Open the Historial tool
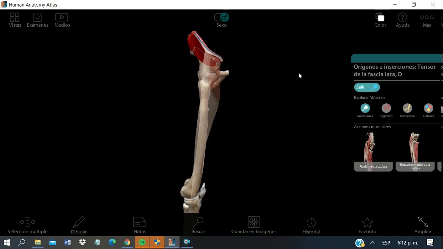This screenshot has width=443, height=249. coord(311,225)
